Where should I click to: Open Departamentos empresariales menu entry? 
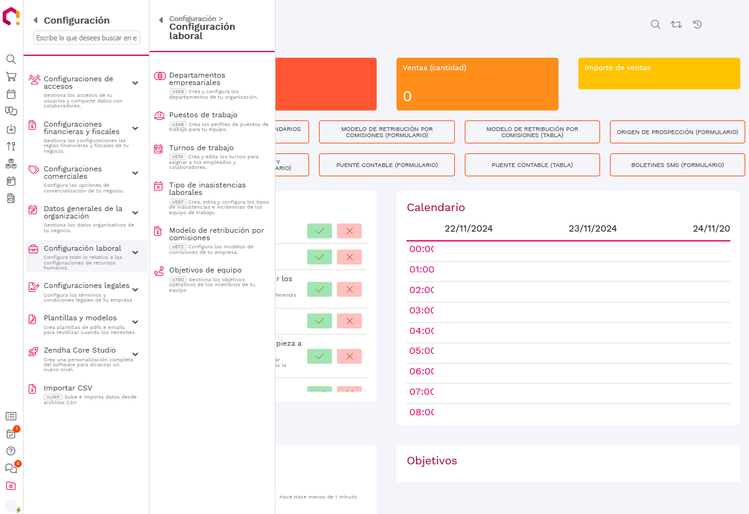click(x=197, y=79)
